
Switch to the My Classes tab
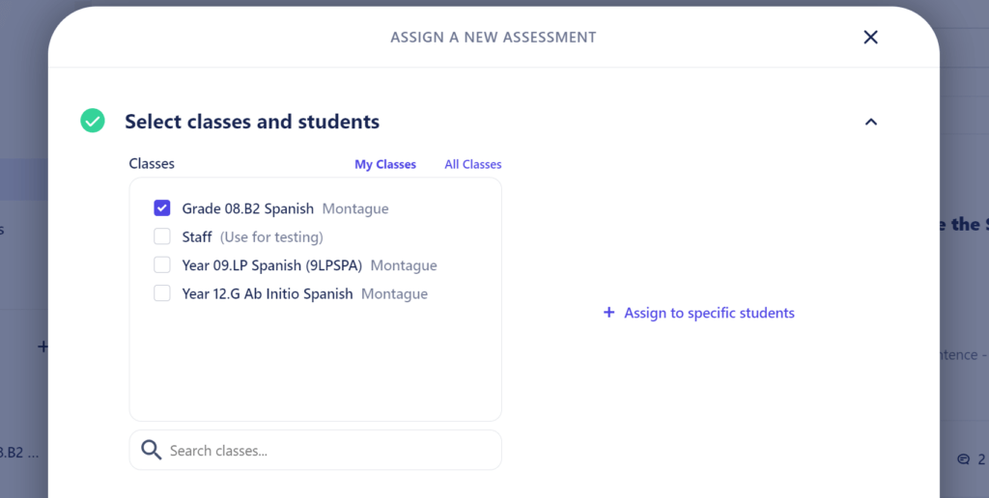385,164
